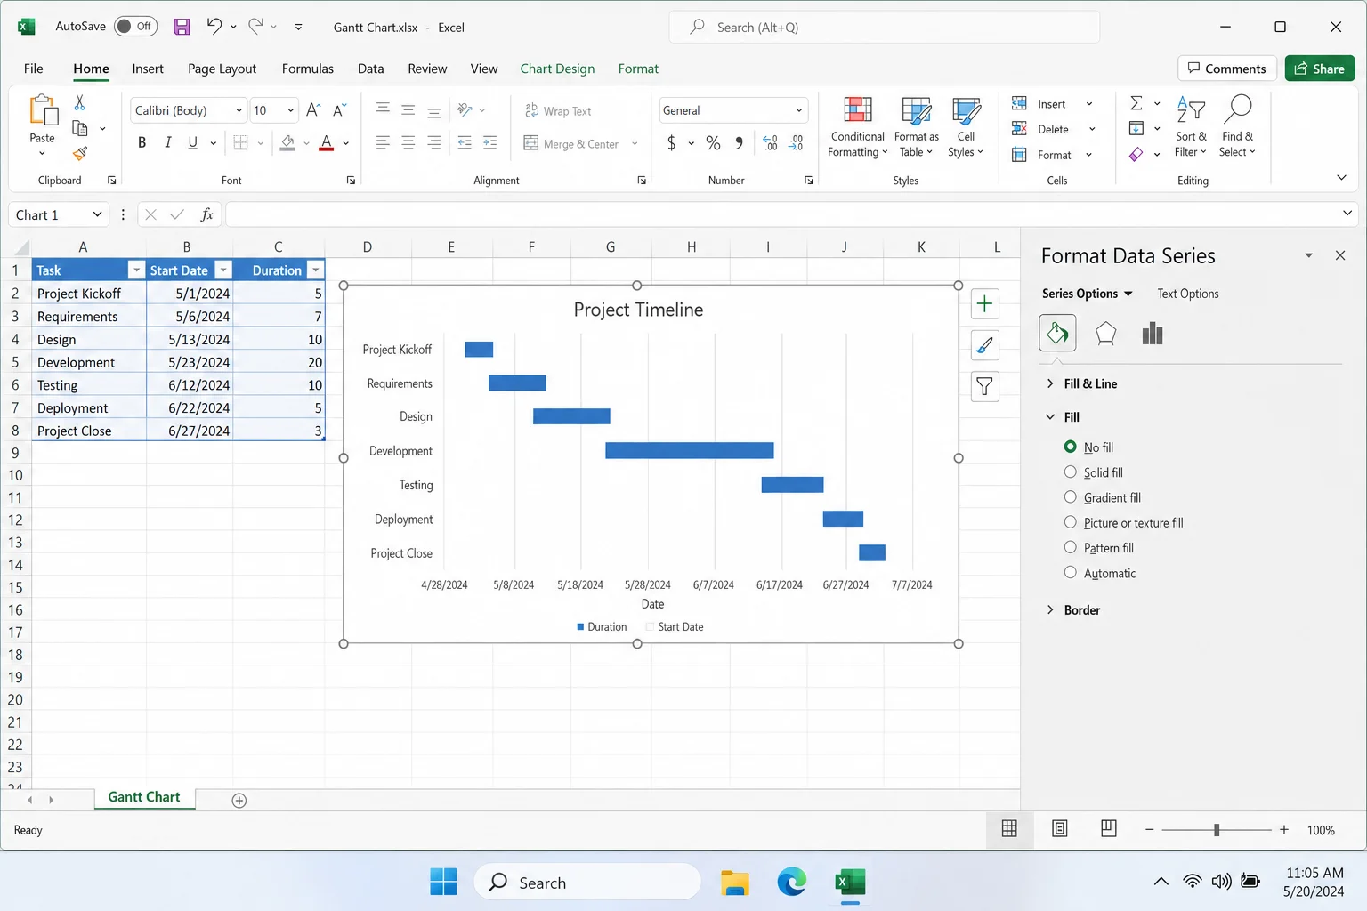1367x911 pixels.
Task: Click the Chart Elements plus button
Action: click(984, 304)
